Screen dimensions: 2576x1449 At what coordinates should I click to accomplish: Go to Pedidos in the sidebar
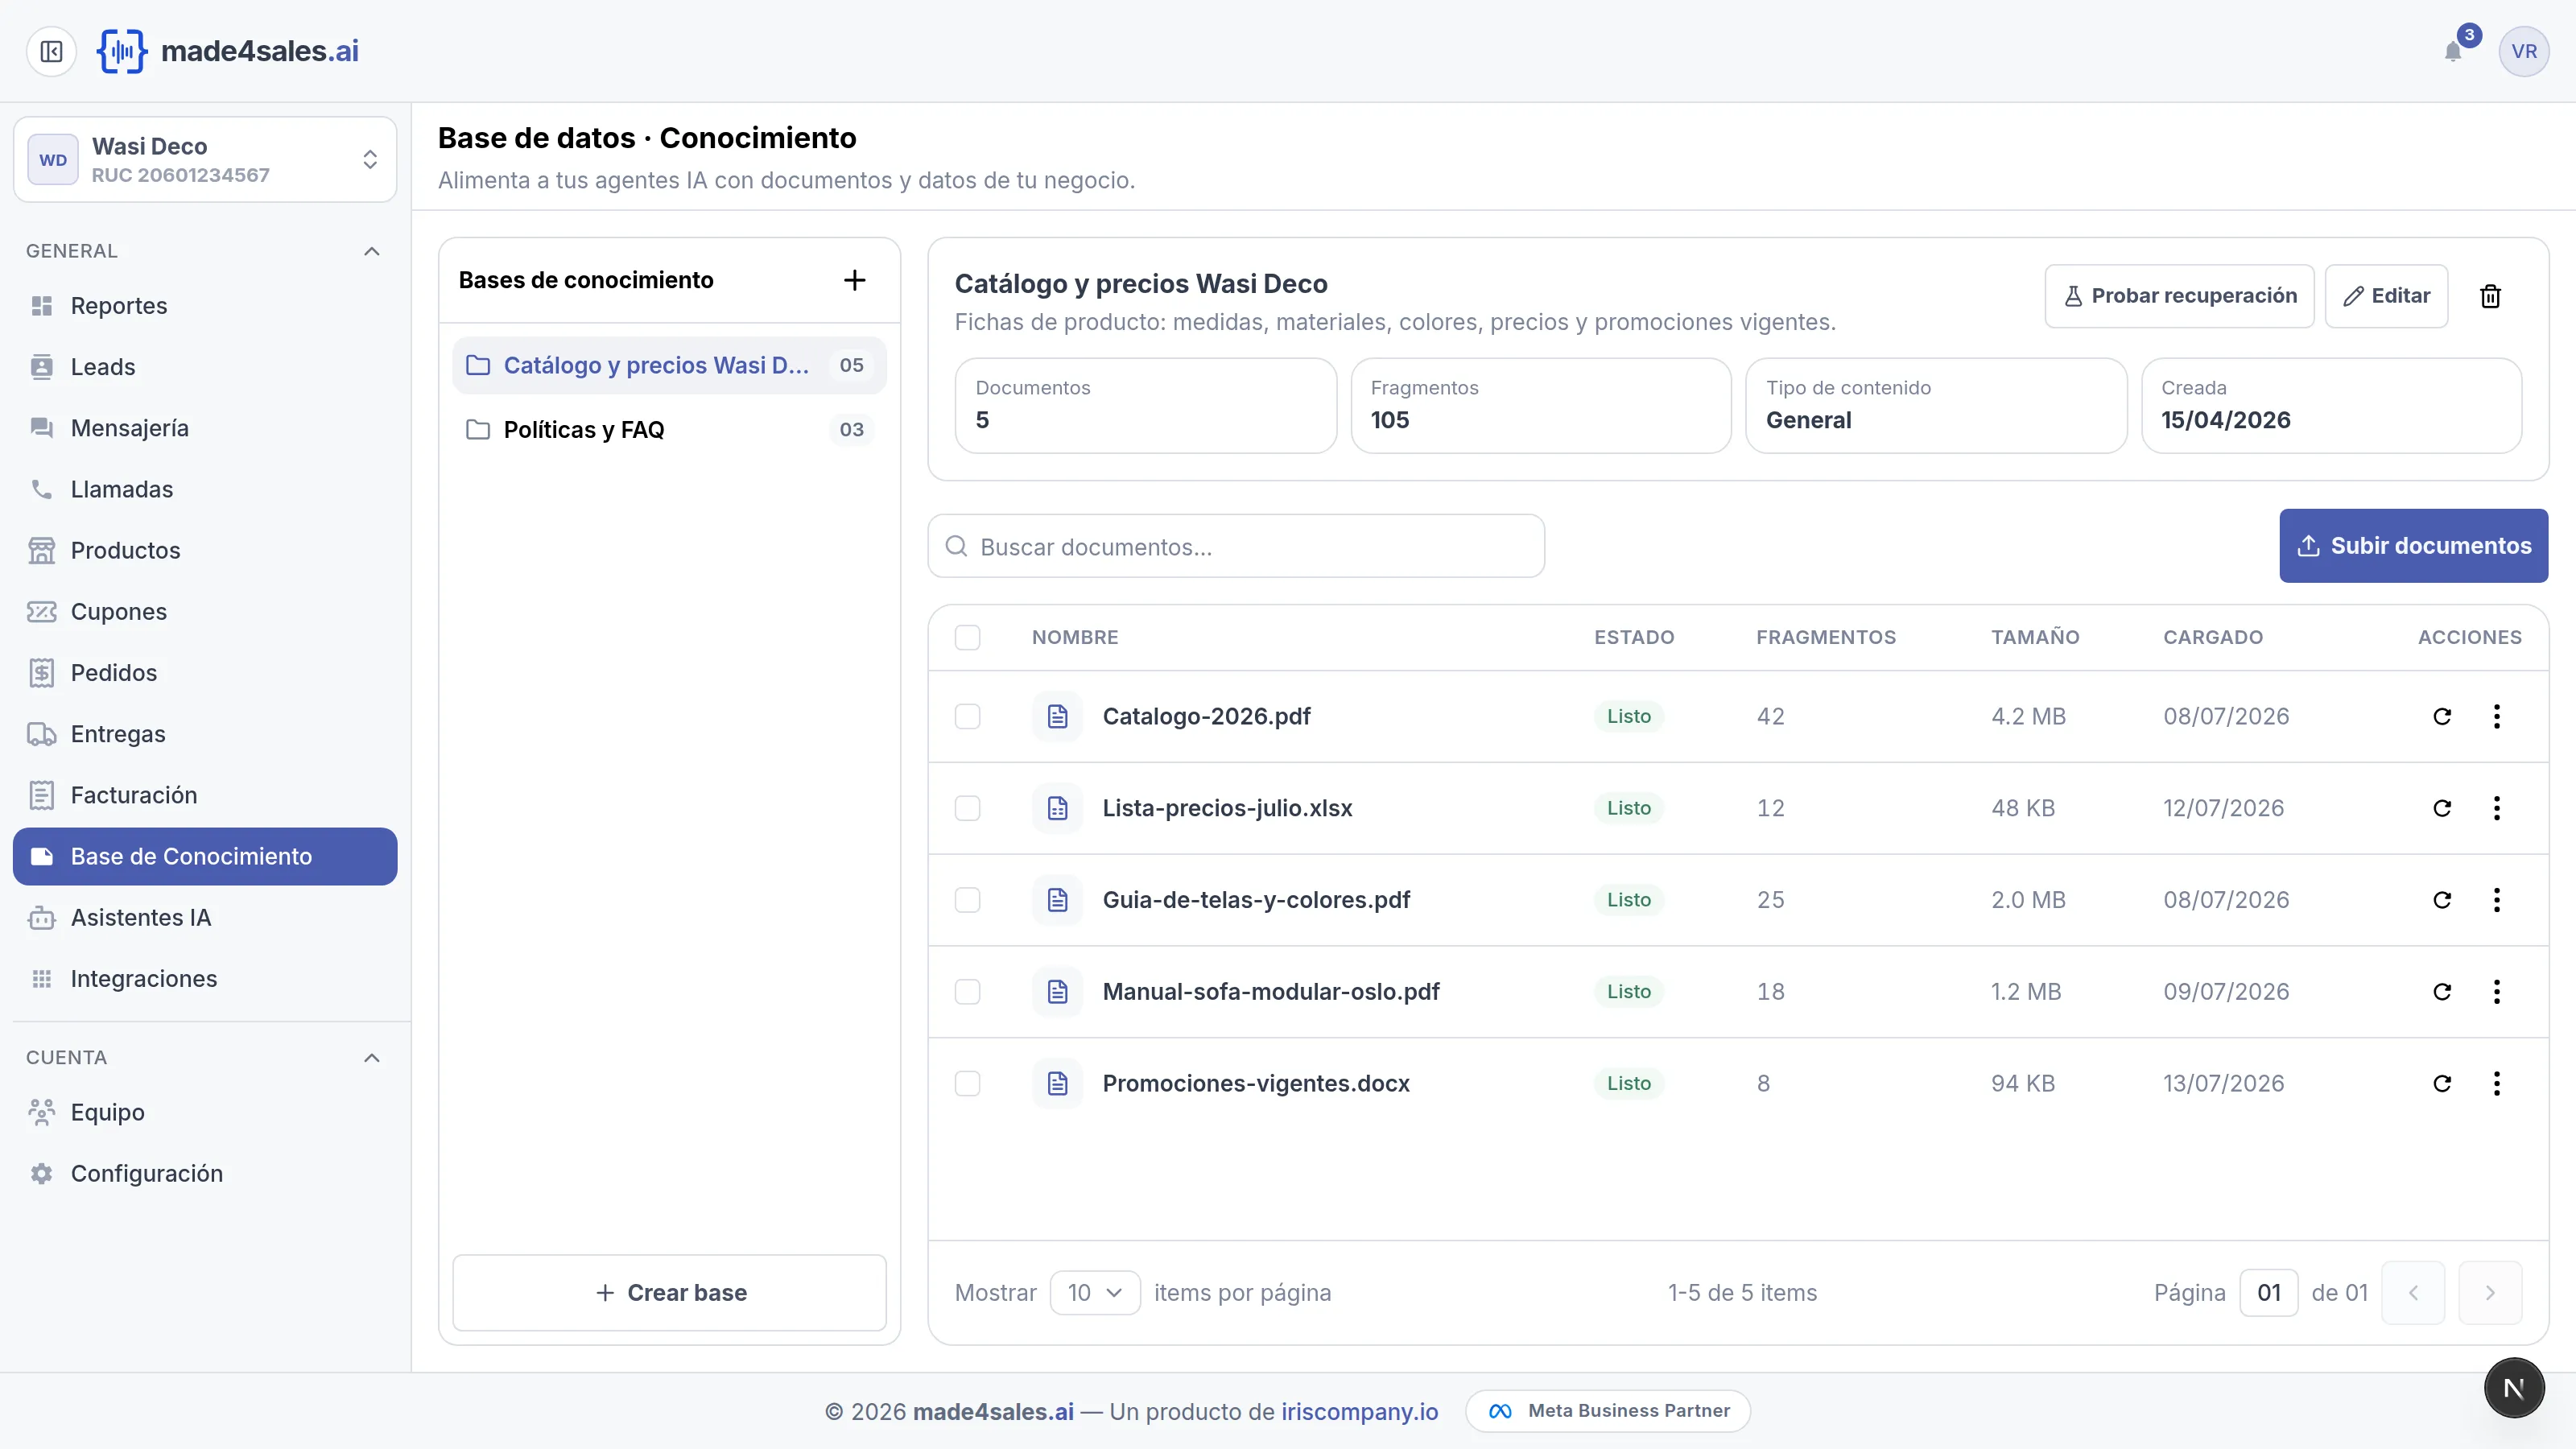205,673
